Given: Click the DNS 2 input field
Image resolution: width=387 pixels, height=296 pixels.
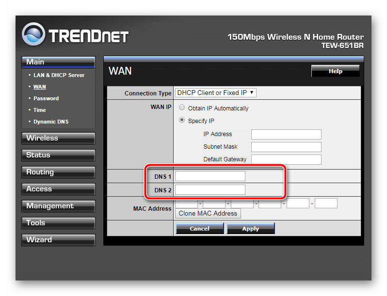Looking at the screenshot, I should 210,189.
